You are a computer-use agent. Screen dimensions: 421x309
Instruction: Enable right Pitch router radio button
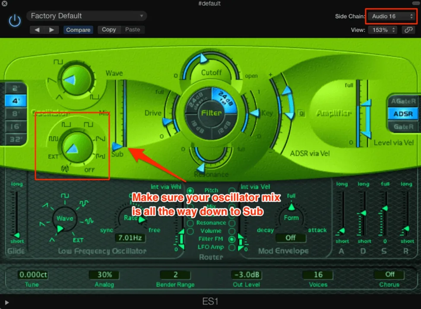[x=232, y=191]
